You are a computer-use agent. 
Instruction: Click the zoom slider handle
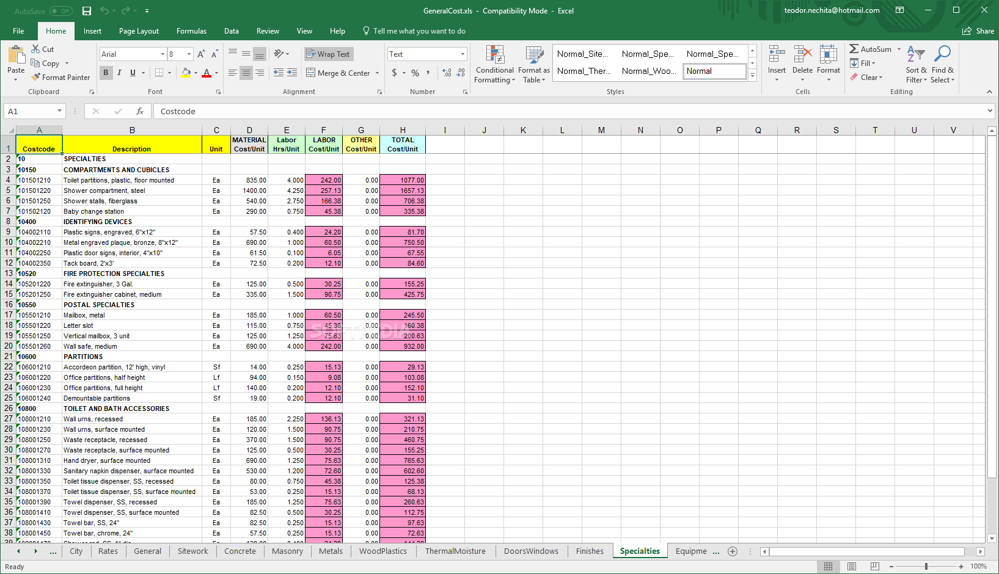coord(926,567)
